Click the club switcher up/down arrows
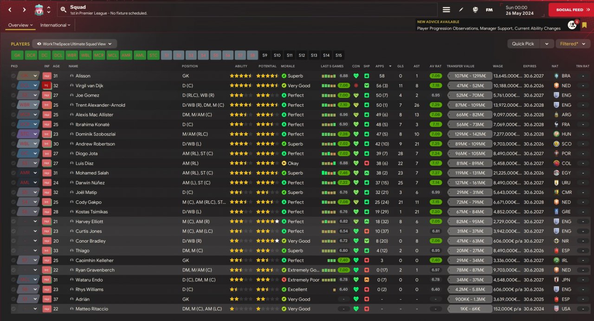 (x=49, y=10)
